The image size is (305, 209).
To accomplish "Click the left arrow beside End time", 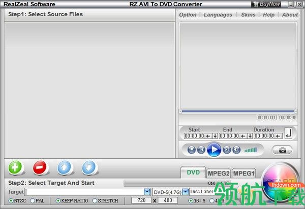I will 243,136.
